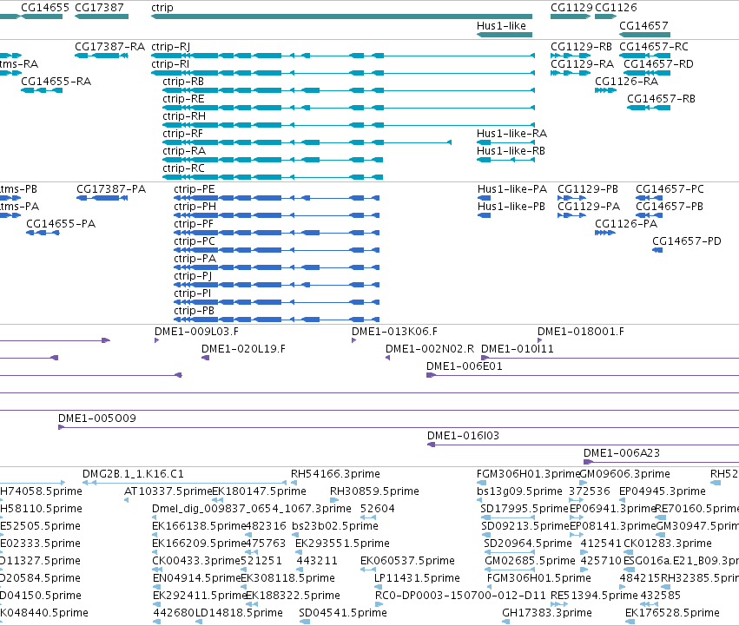This screenshot has width=739, height=626.
Task: Select the ctrip gene label
Action: point(162,8)
